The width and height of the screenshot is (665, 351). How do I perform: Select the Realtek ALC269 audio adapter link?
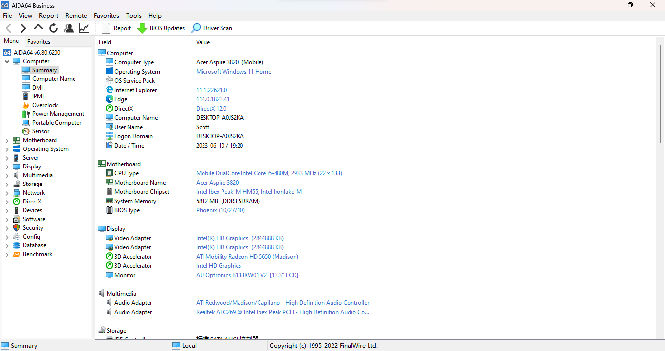283,312
